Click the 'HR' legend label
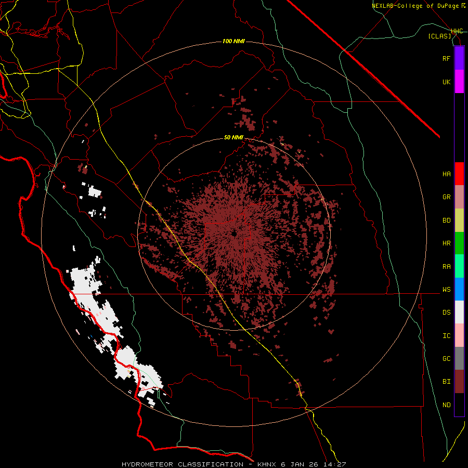Viewport: 468px width, 468px height. click(446, 243)
